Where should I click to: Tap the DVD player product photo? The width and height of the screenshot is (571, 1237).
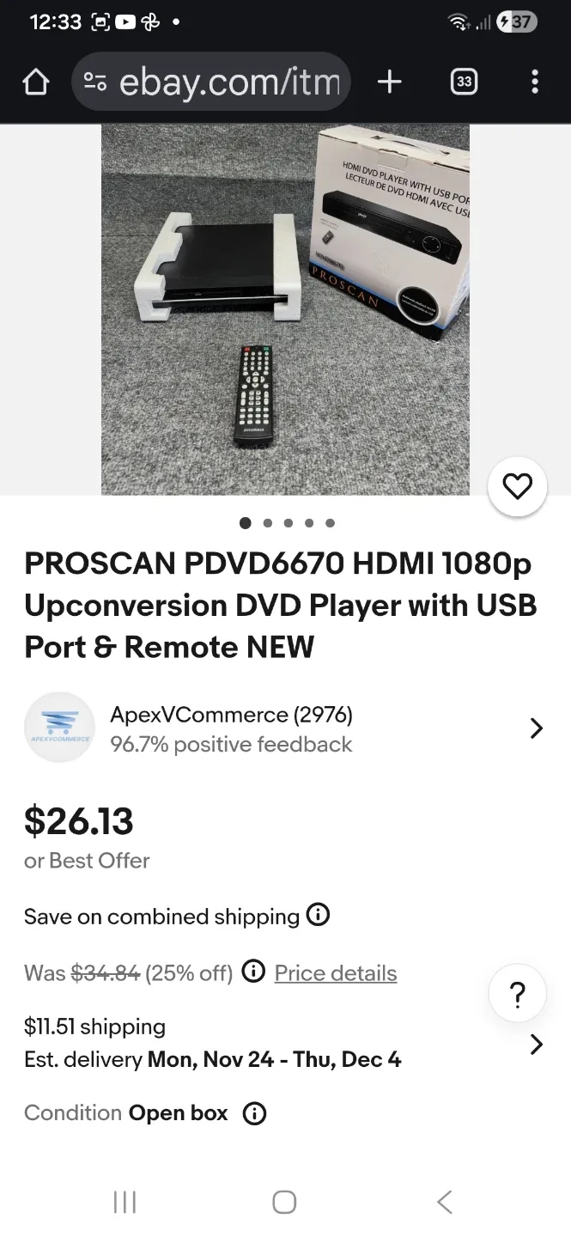pyautogui.click(x=283, y=309)
